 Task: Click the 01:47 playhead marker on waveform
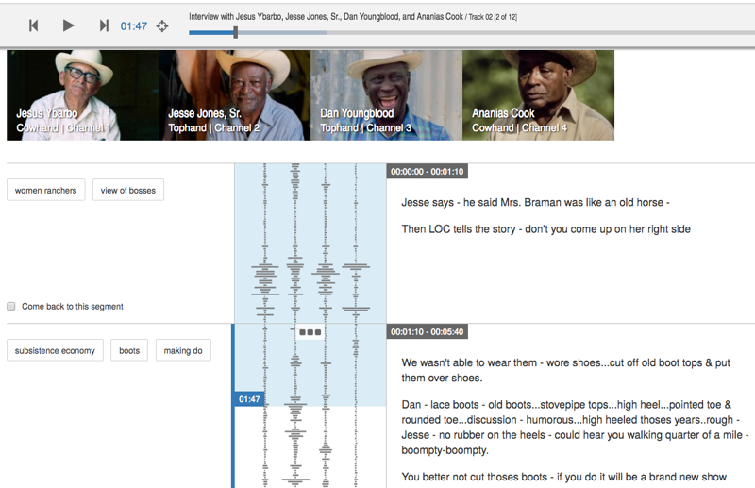(x=248, y=399)
